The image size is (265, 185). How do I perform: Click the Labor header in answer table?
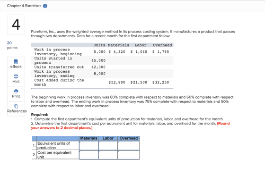(x=108, y=138)
